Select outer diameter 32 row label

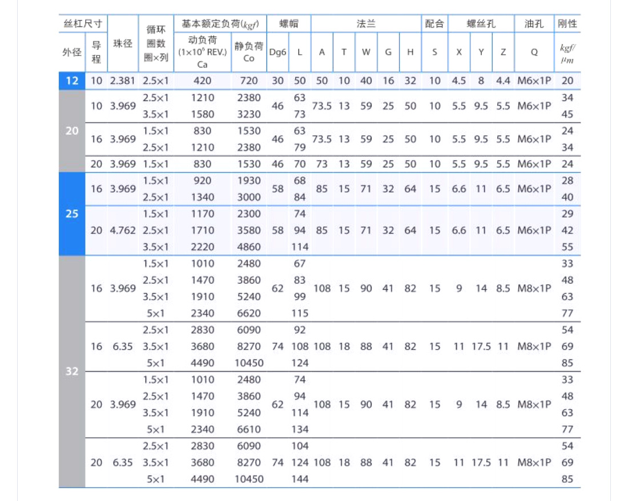point(72,371)
